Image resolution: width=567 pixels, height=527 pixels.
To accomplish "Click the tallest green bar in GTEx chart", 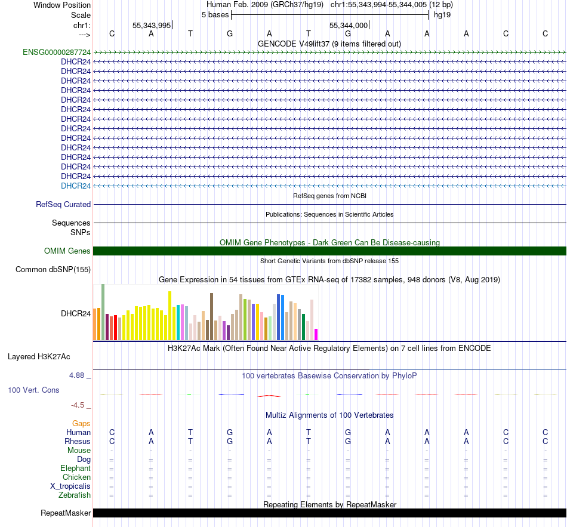I will click(103, 312).
